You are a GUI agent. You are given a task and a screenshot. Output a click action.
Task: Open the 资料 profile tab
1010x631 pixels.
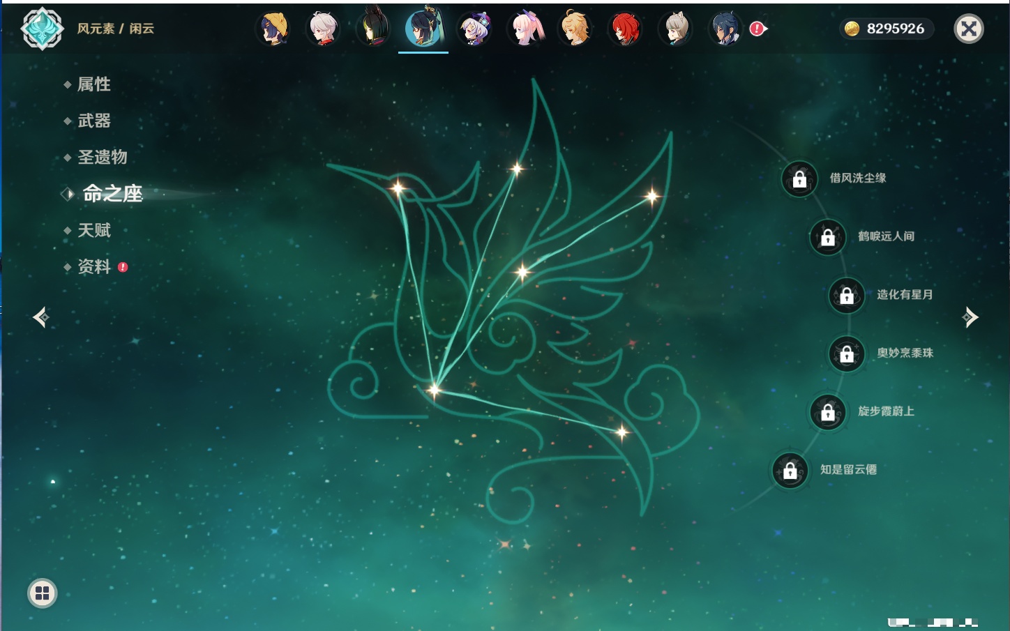pyautogui.click(x=93, y=266)
